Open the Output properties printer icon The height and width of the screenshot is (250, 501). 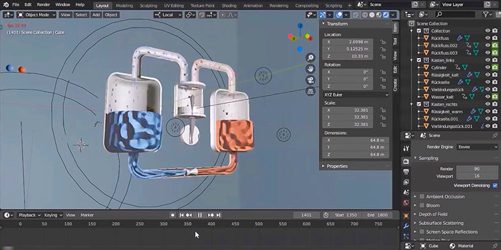(406, 172)
